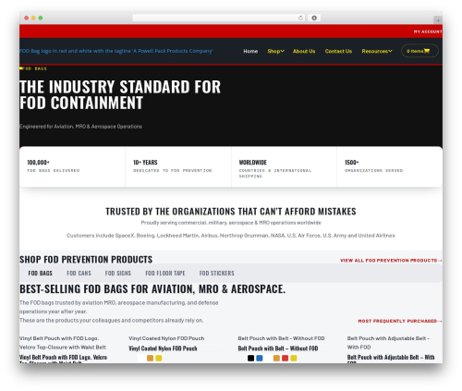Click 'Best-Selling FOD Bags for Aviation' heading
Screen dimensions: 462x391
[152, 289]
